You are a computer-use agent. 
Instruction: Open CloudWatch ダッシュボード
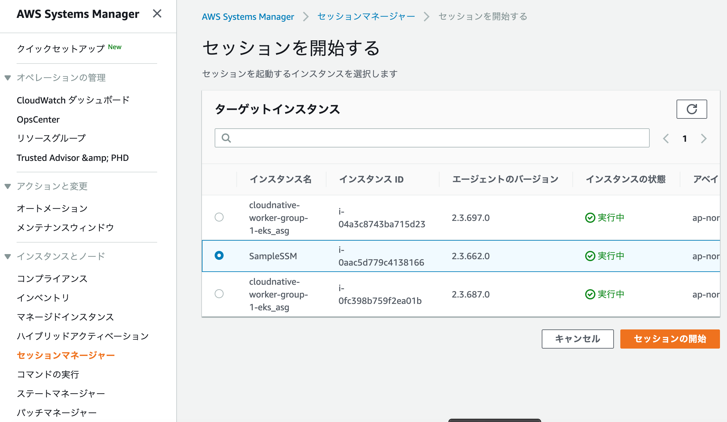tap(73, 100)
